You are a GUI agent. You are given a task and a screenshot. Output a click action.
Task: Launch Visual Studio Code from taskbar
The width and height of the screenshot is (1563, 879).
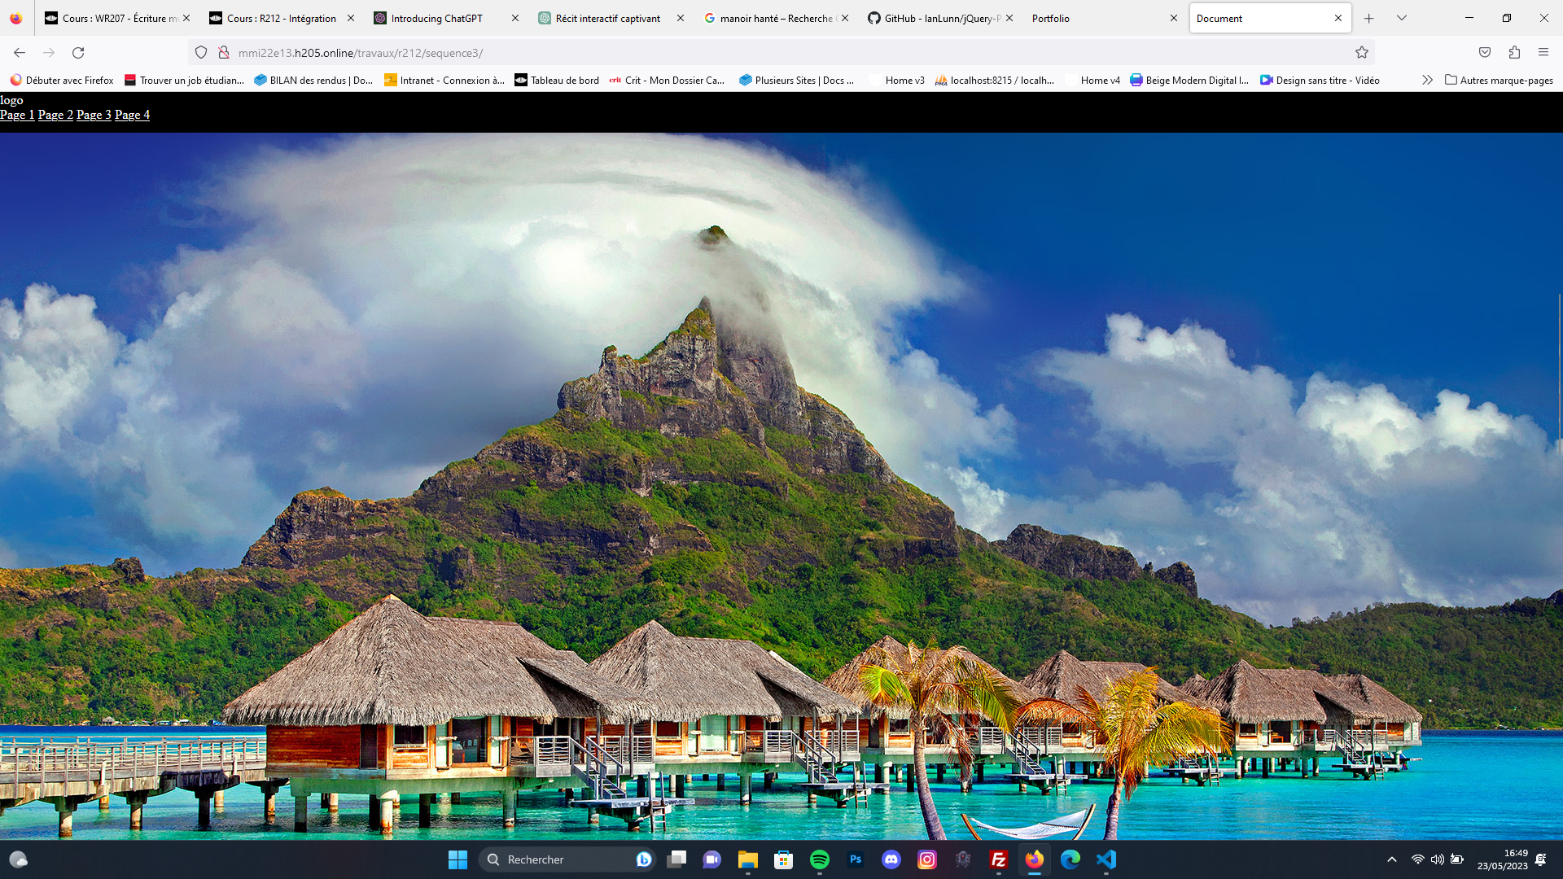point(1106,859)
